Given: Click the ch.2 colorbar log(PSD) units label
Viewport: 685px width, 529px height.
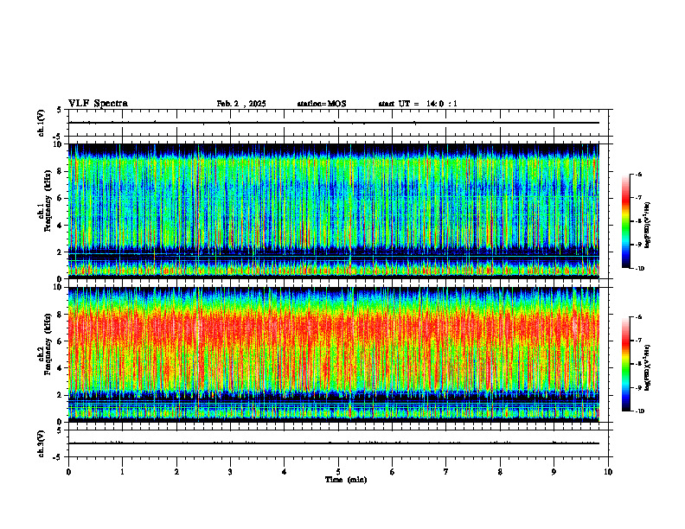Looking at the screenshot, I should coord(649,368).
